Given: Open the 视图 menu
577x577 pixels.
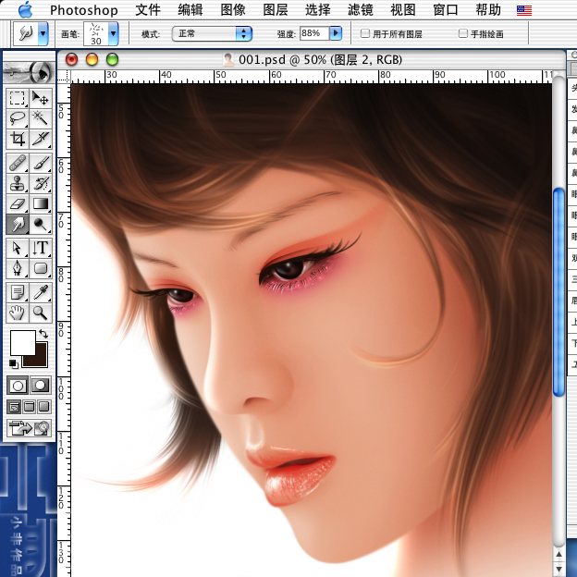Looking at the screenshot, I should [x=403, y=10].
